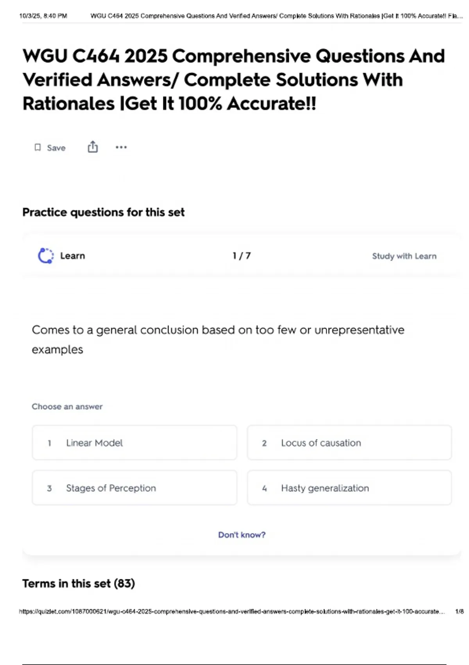Choose answer Hasty generalization
The image size is (469, 665).
[x=349, y=488]
